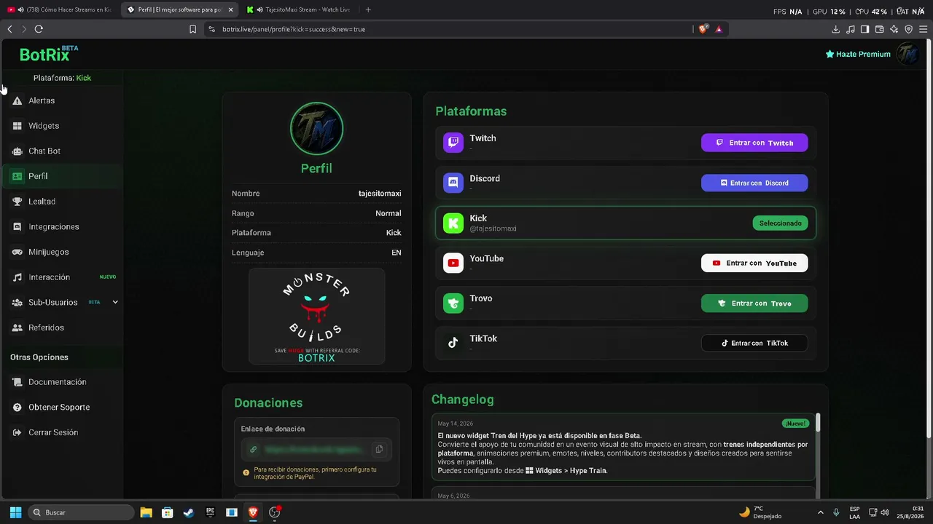This screenshot has width=933, height=524.
Task: Click the TikTok platform icon
Action: coord(453,343)
